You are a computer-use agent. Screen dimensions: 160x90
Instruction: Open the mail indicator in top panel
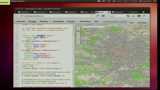coord(99,1)
